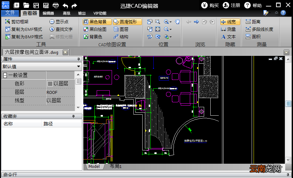
Task: Toggle 显示点 show points
Action: (59, 22)
